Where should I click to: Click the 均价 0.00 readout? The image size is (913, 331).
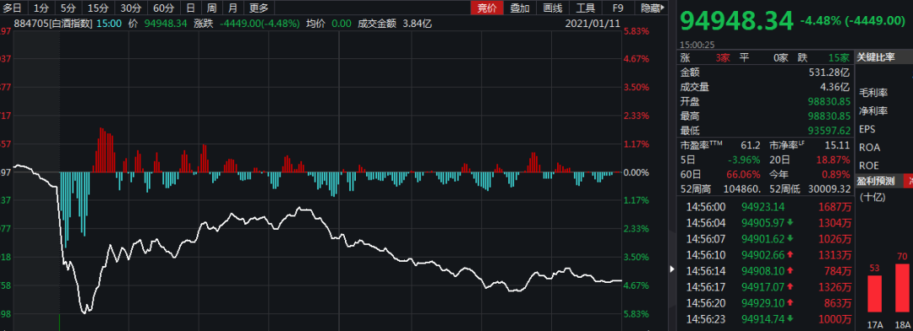click(x=328, y=24)
